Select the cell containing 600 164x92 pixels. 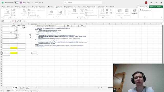click(x=28, y=34)
